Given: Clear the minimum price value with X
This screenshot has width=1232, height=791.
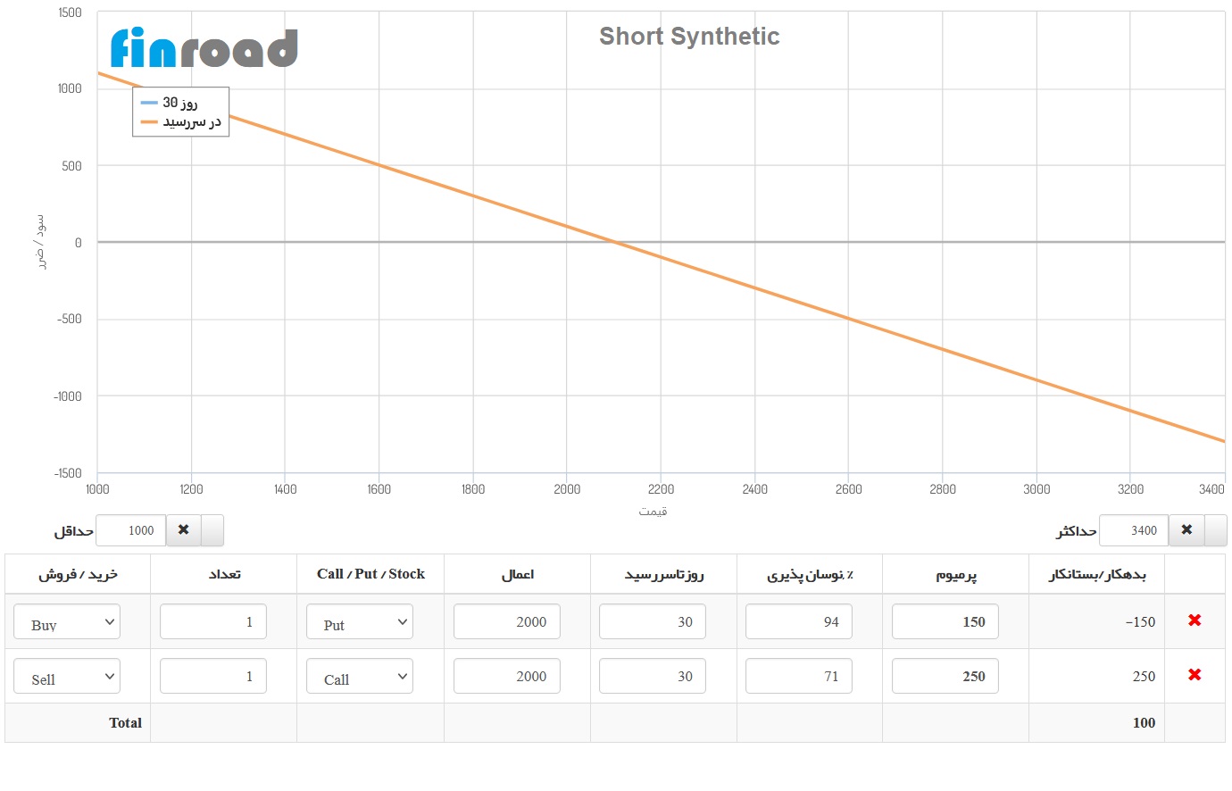Looking at the screenshot, I should click(183, 530).
